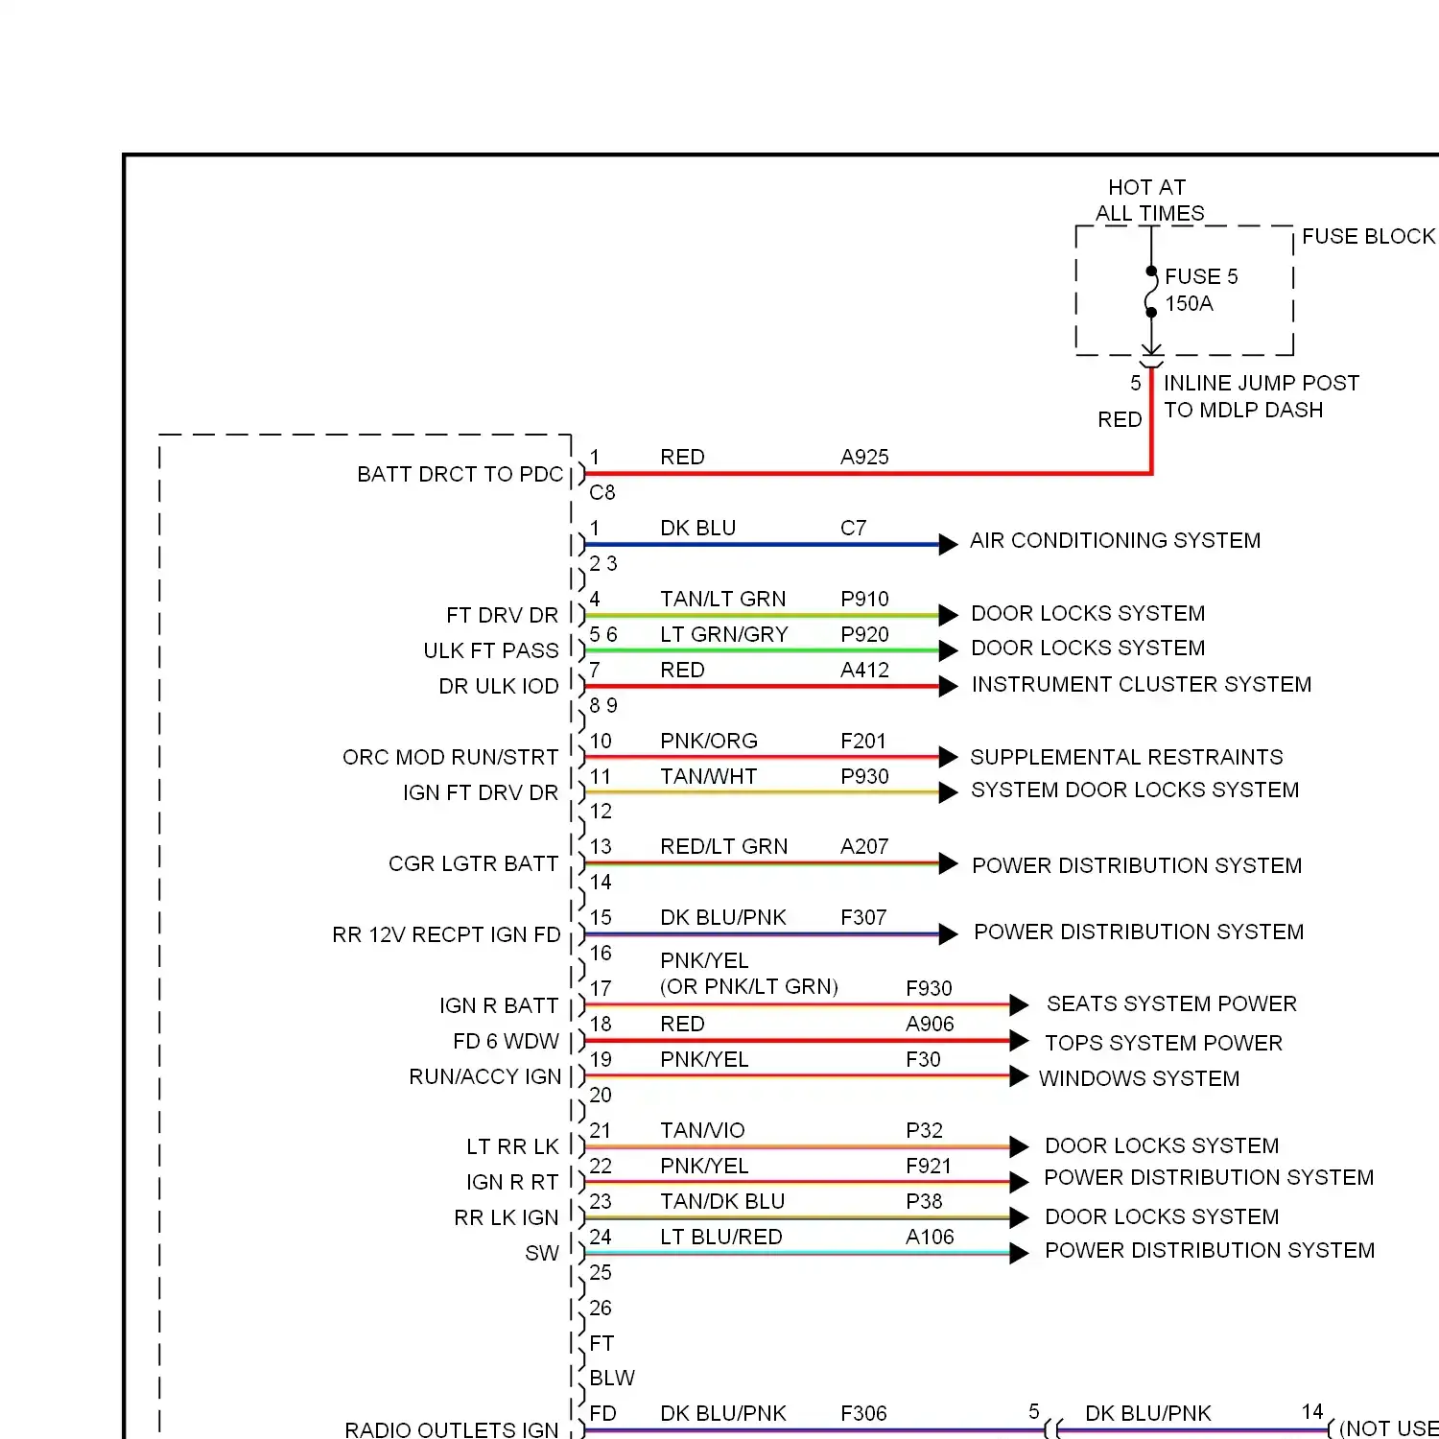Click the FUSE 5 150A label
Screen dimensions: 1439x1439
(x=1201, y=290)
